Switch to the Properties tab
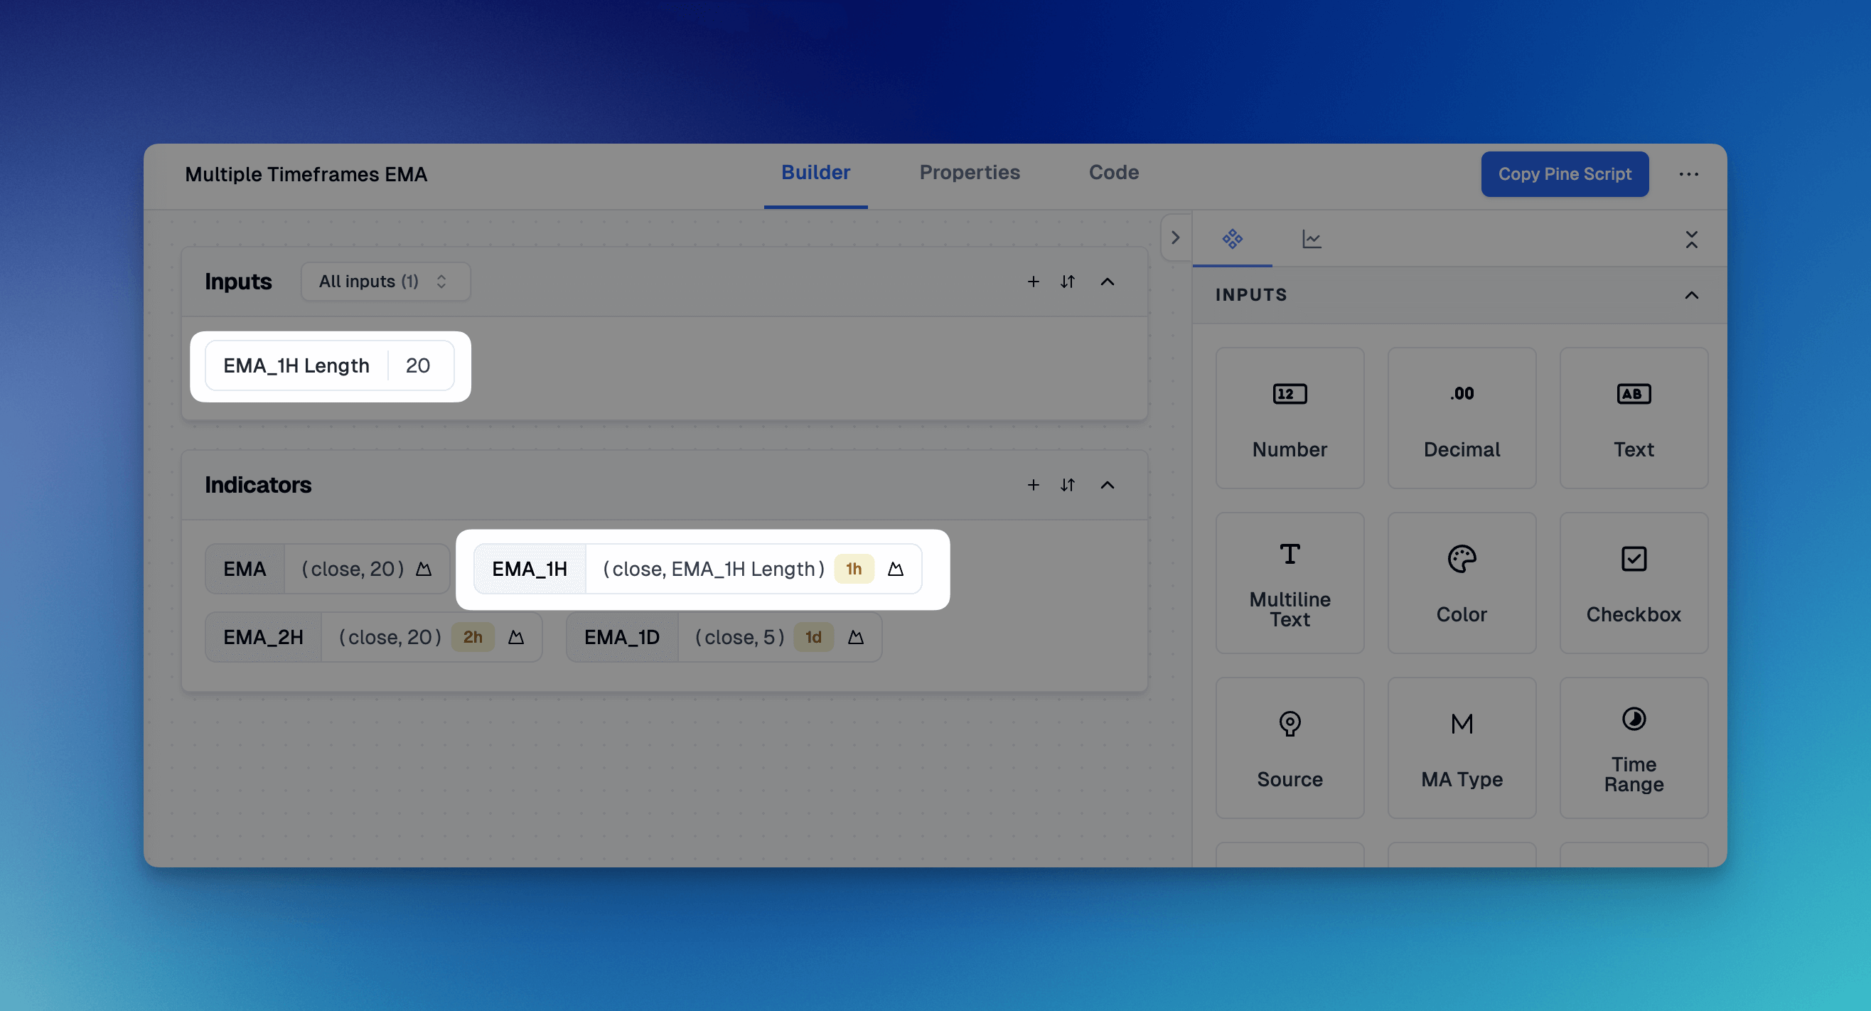1871x1011 pixels. pos(970,173)
